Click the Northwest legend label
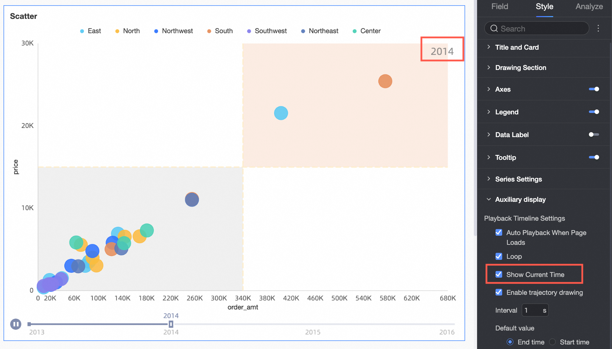Viewport: 612px width, 349px height. coord(177,31)
